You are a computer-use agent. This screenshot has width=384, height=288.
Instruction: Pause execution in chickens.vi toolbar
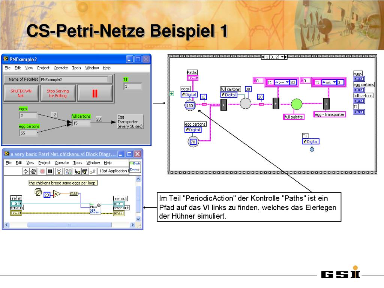coord(50,171)
